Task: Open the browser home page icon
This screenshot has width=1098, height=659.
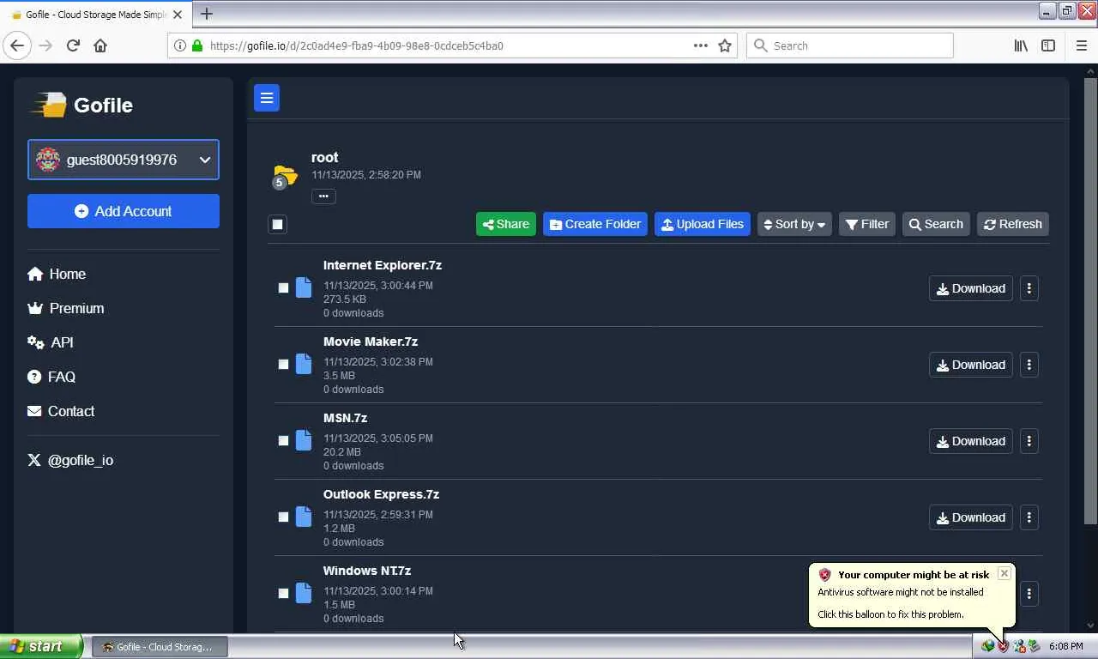Action: pyautogui.click(x=100, y=45)
